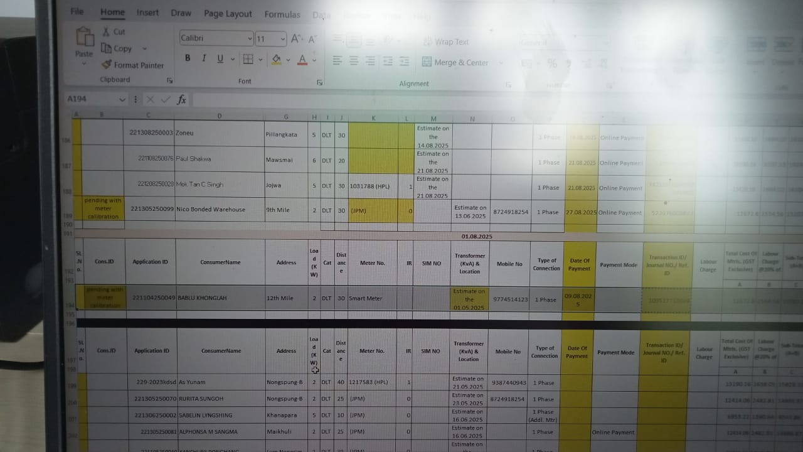Apply the red font color A
Viewport: 803px width, 452px height.
[x=302, y=60]
